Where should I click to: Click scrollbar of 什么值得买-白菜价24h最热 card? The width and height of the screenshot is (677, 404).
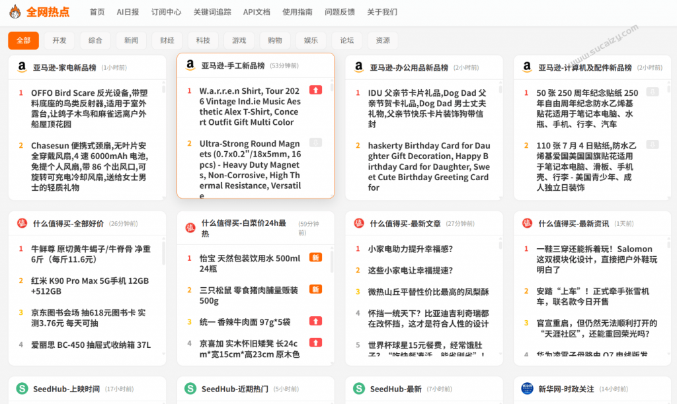(332, 261)
